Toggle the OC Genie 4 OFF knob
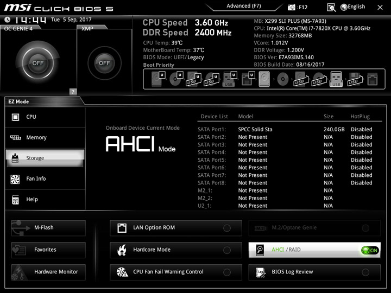391x293 pixels. coord(38,63)
